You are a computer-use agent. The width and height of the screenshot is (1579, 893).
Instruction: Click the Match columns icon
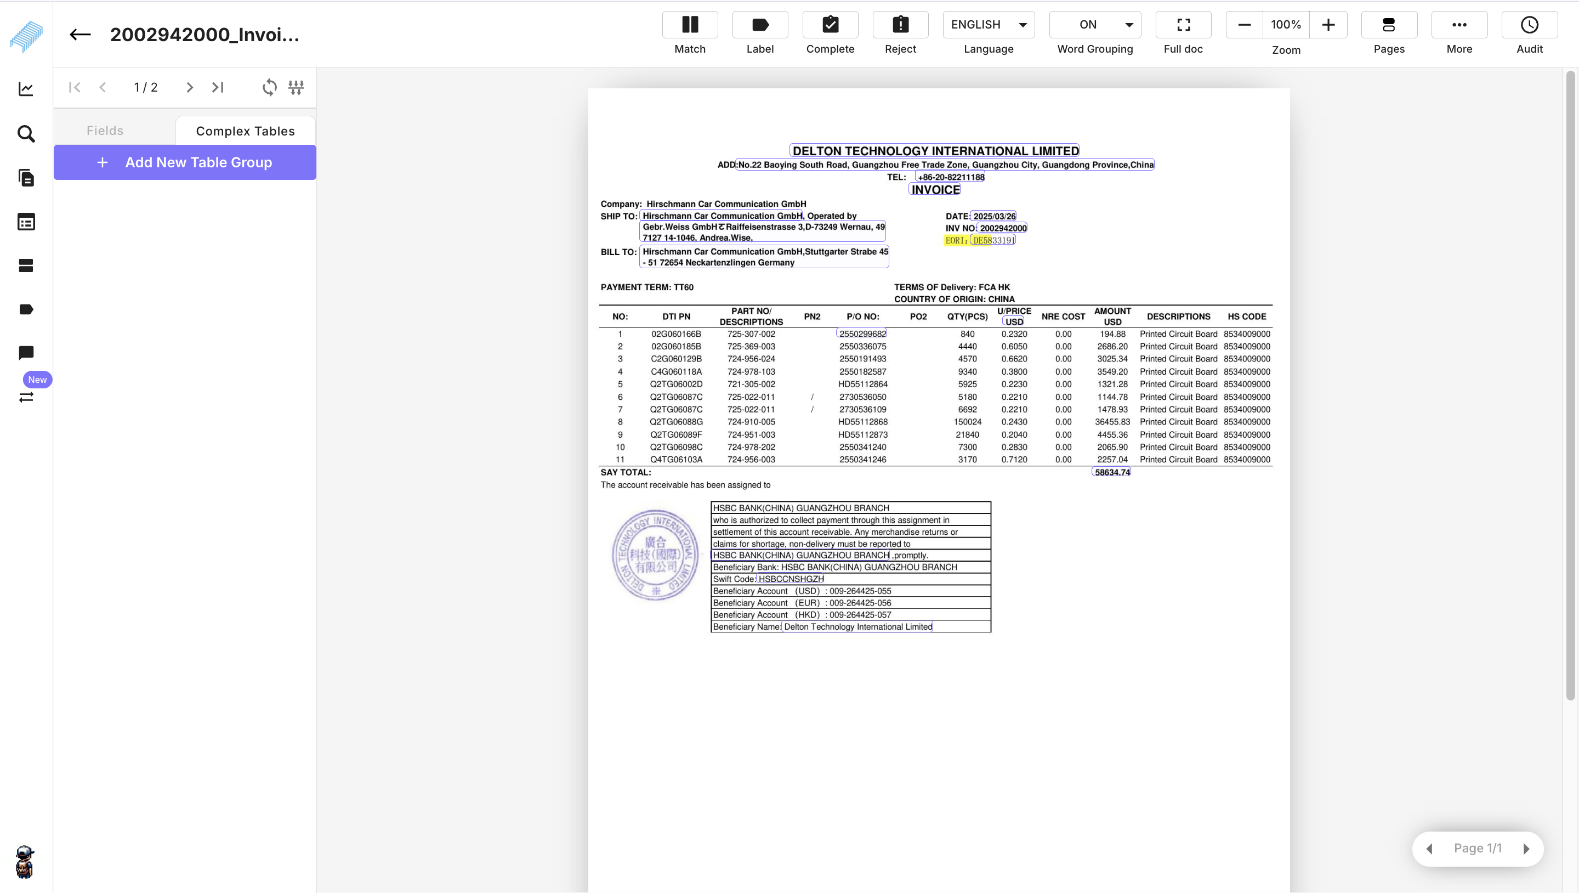click(690, 25)
